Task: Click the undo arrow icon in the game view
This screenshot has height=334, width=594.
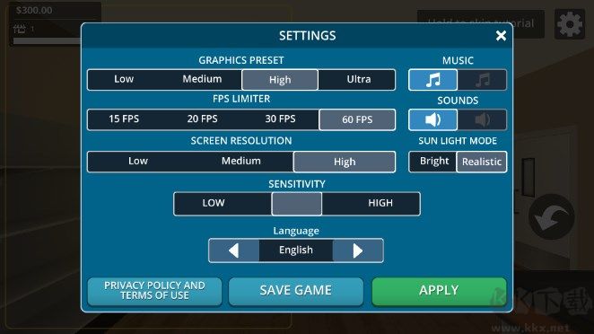Action: click(x=551, y=216)
